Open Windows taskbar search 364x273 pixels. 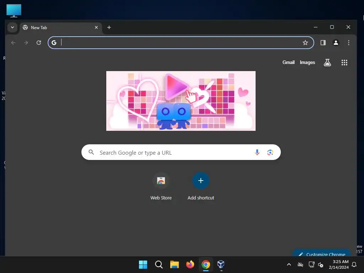click(159, 264)
